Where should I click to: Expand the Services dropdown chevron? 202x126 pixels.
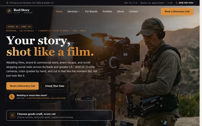(x=79, y=12)
